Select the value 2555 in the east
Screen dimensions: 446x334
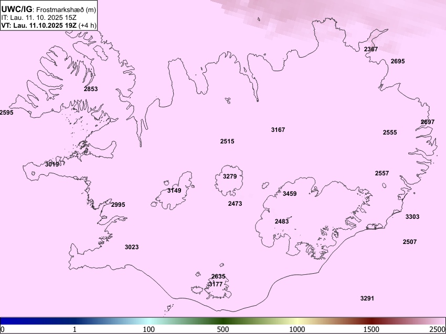390,132
